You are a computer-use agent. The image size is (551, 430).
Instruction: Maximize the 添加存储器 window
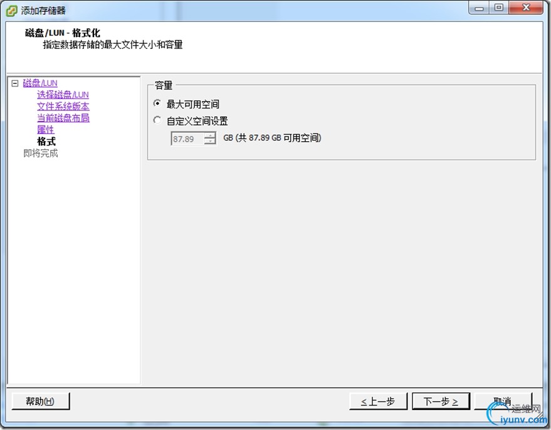coord(498,8)
